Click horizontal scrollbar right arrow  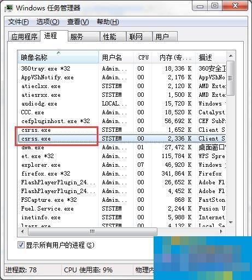(x=221, y=232)
